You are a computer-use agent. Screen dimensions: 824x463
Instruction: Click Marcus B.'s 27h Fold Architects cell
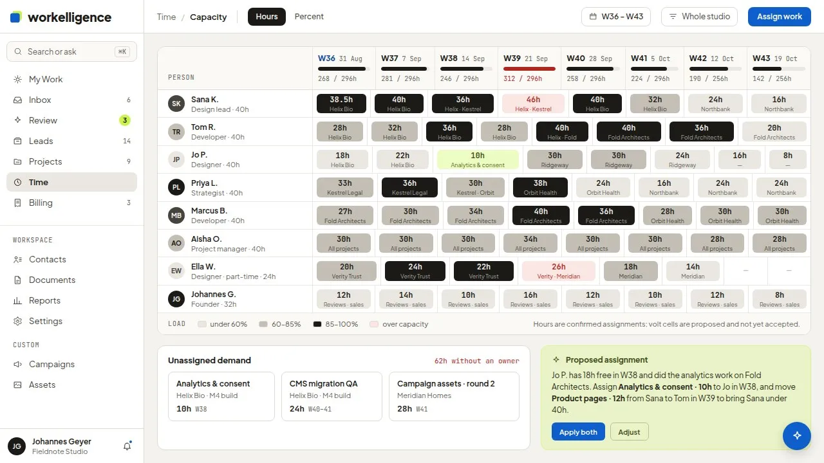345,215
